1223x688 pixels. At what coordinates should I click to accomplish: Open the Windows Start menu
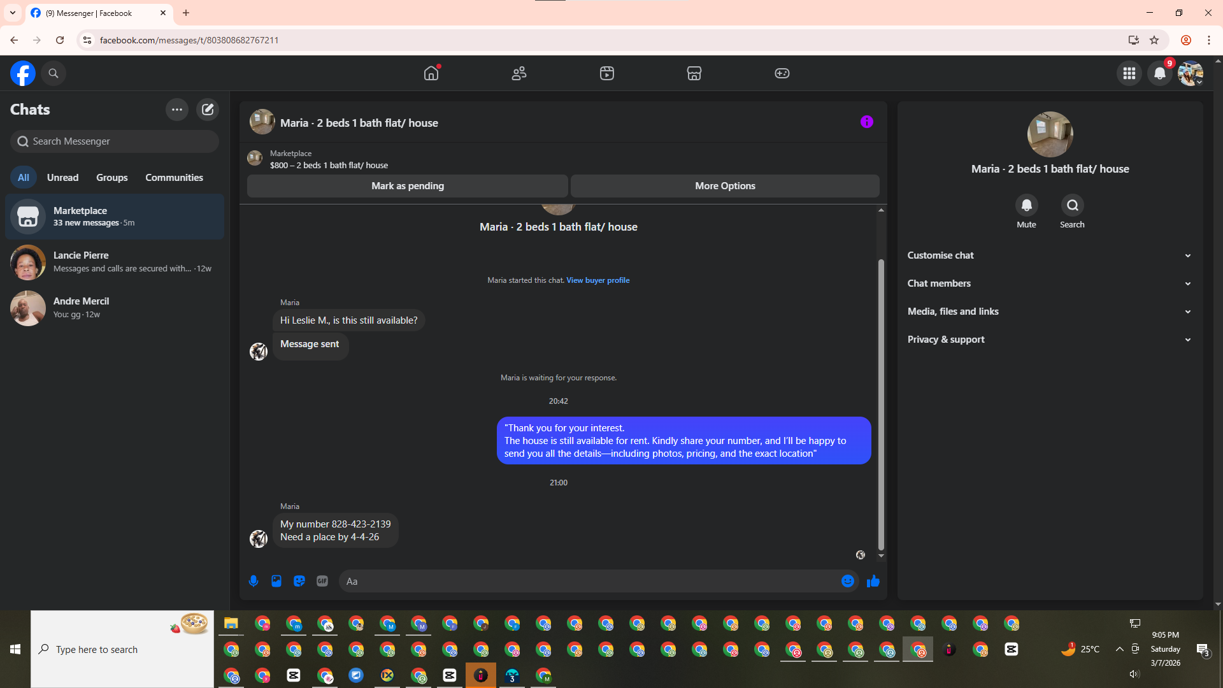(15, 649)
